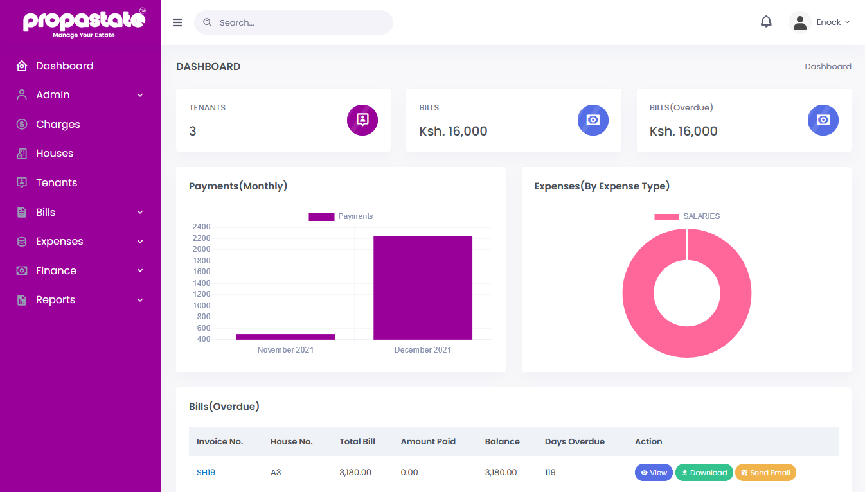Viewport: 865px width, 492px height.
Task: Open the Tenants sidebar page
Action: 57,183
